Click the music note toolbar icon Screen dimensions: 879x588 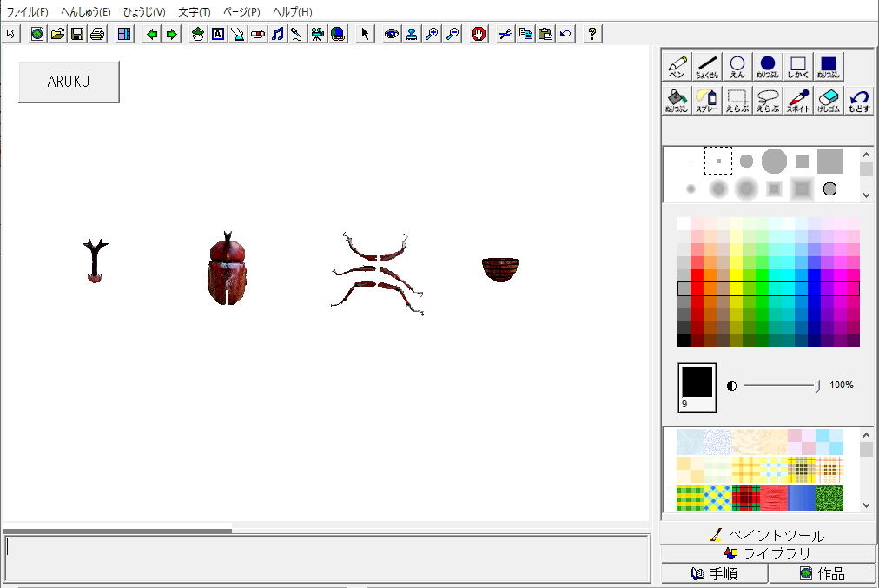277,34
